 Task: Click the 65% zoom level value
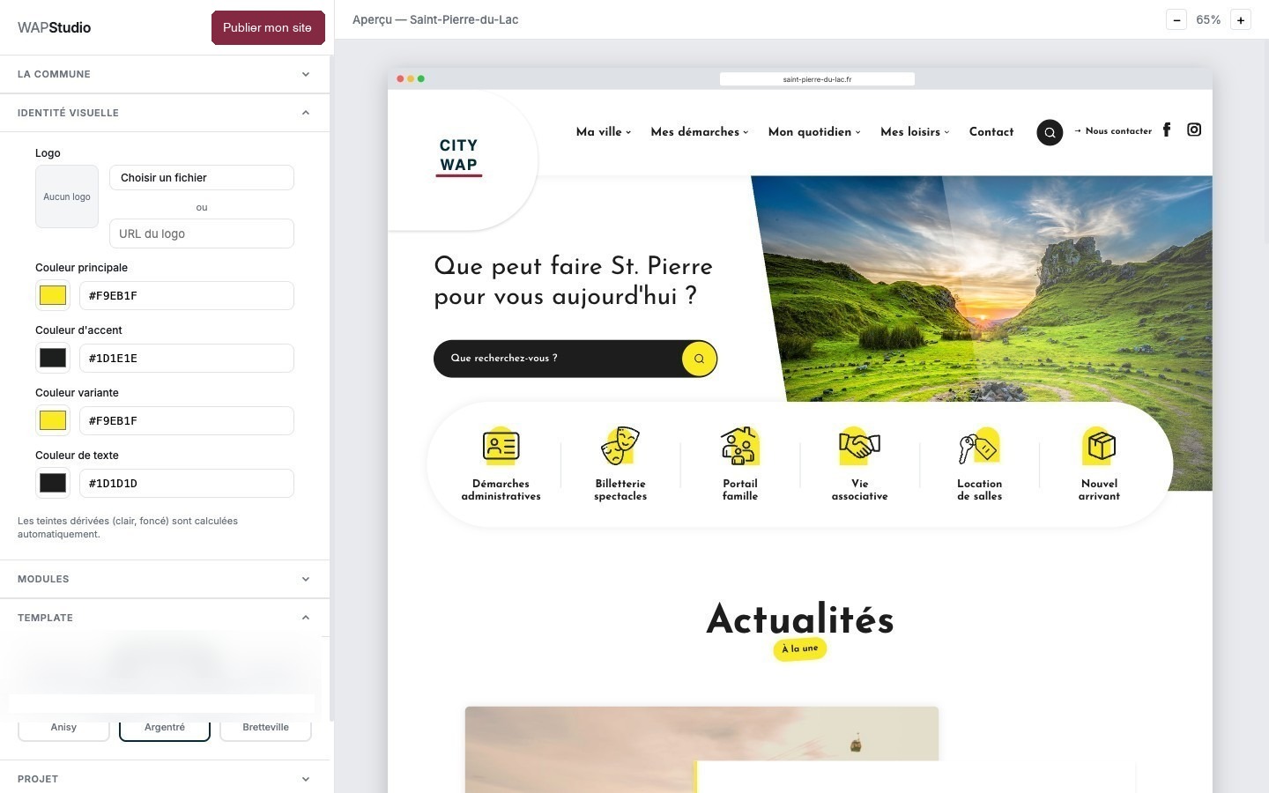pyautogui.click(x=1208, y=19)
